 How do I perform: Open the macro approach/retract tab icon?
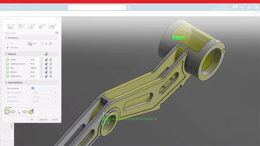click(x=42, y=26)
